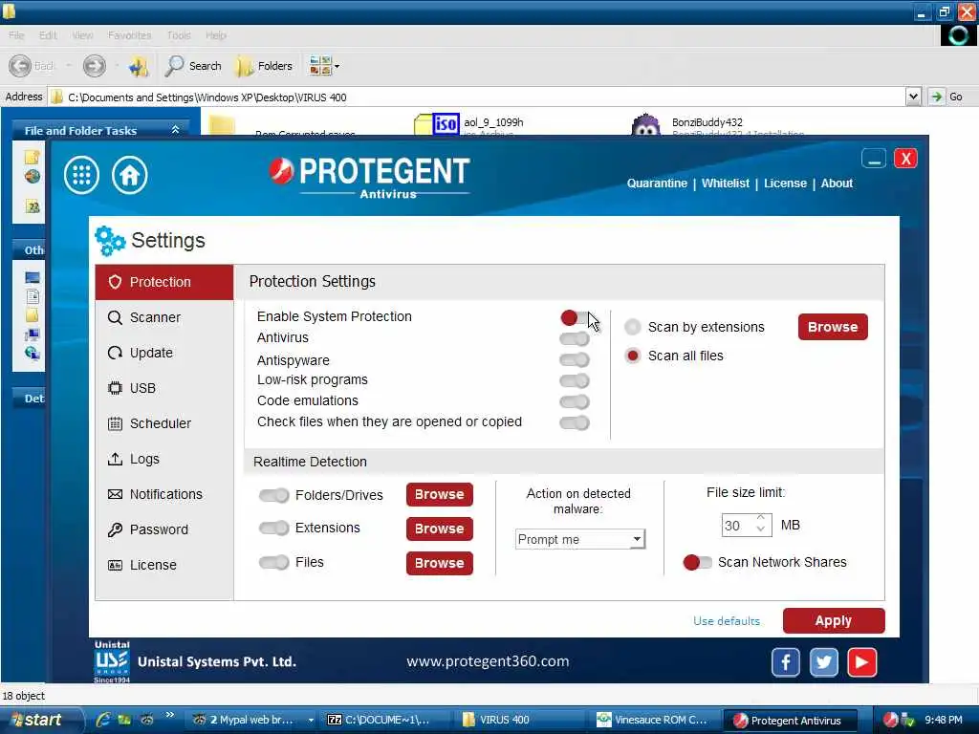
Task: Click the Use defaults link
Action: (x=727, y=621)
